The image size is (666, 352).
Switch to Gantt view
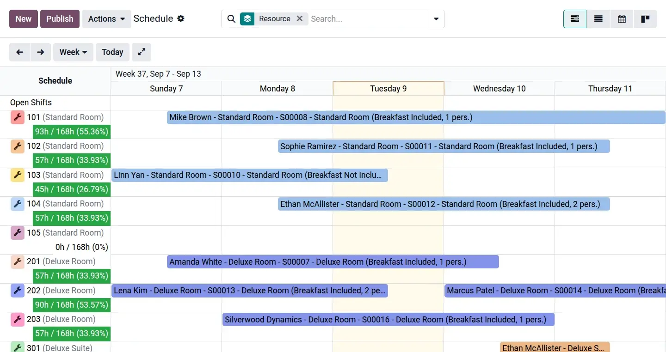[x=575, y=19]
